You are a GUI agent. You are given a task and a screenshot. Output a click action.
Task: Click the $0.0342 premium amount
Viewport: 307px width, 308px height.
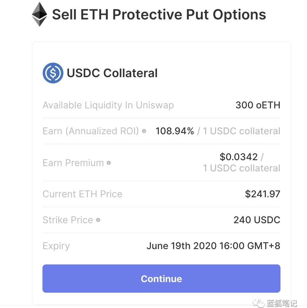pyautogui.click(x=238, y=157)
